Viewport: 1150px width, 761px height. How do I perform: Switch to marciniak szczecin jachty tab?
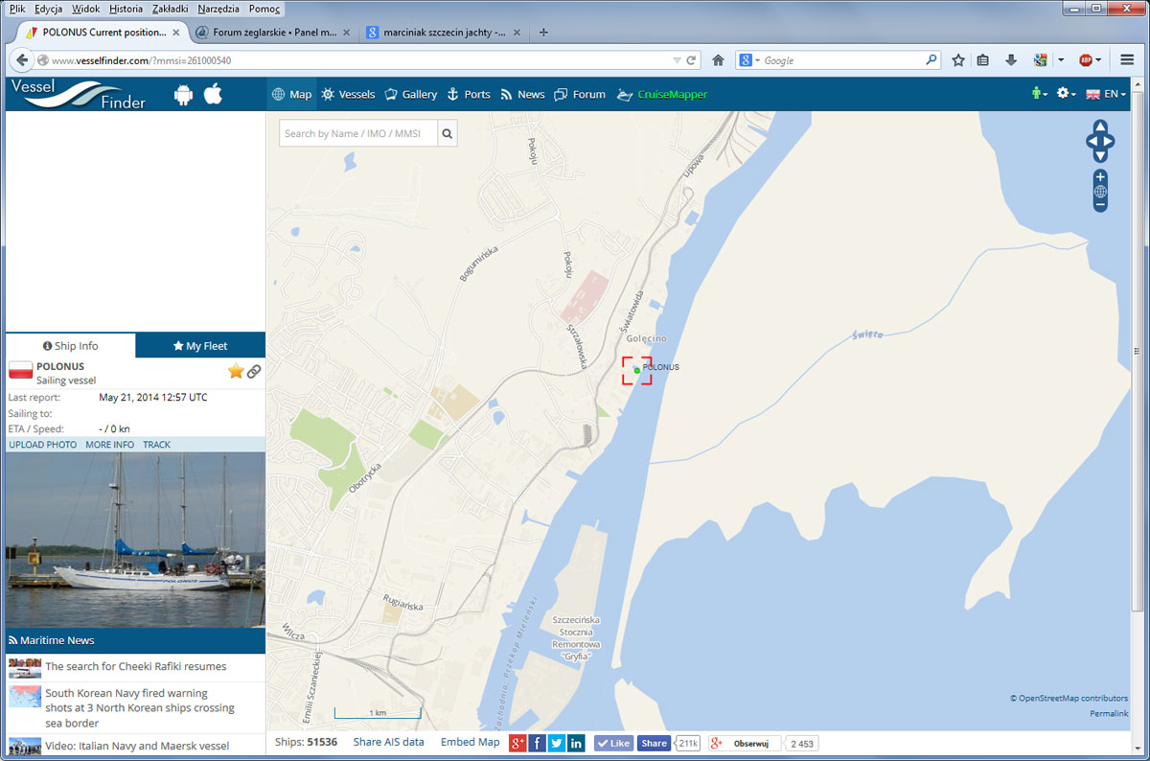pos(444,32)
